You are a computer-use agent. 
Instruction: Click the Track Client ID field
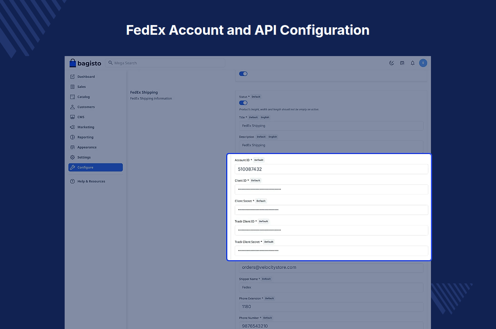(331, 230)
